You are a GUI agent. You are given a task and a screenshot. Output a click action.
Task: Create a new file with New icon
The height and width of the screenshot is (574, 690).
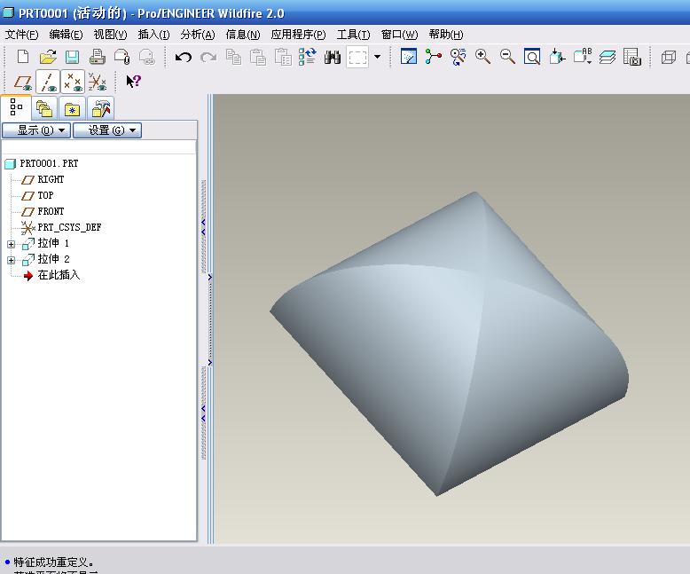[23, 58]
